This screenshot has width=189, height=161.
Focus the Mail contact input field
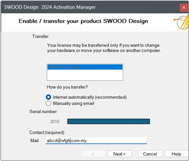click(x=96, y=141)
